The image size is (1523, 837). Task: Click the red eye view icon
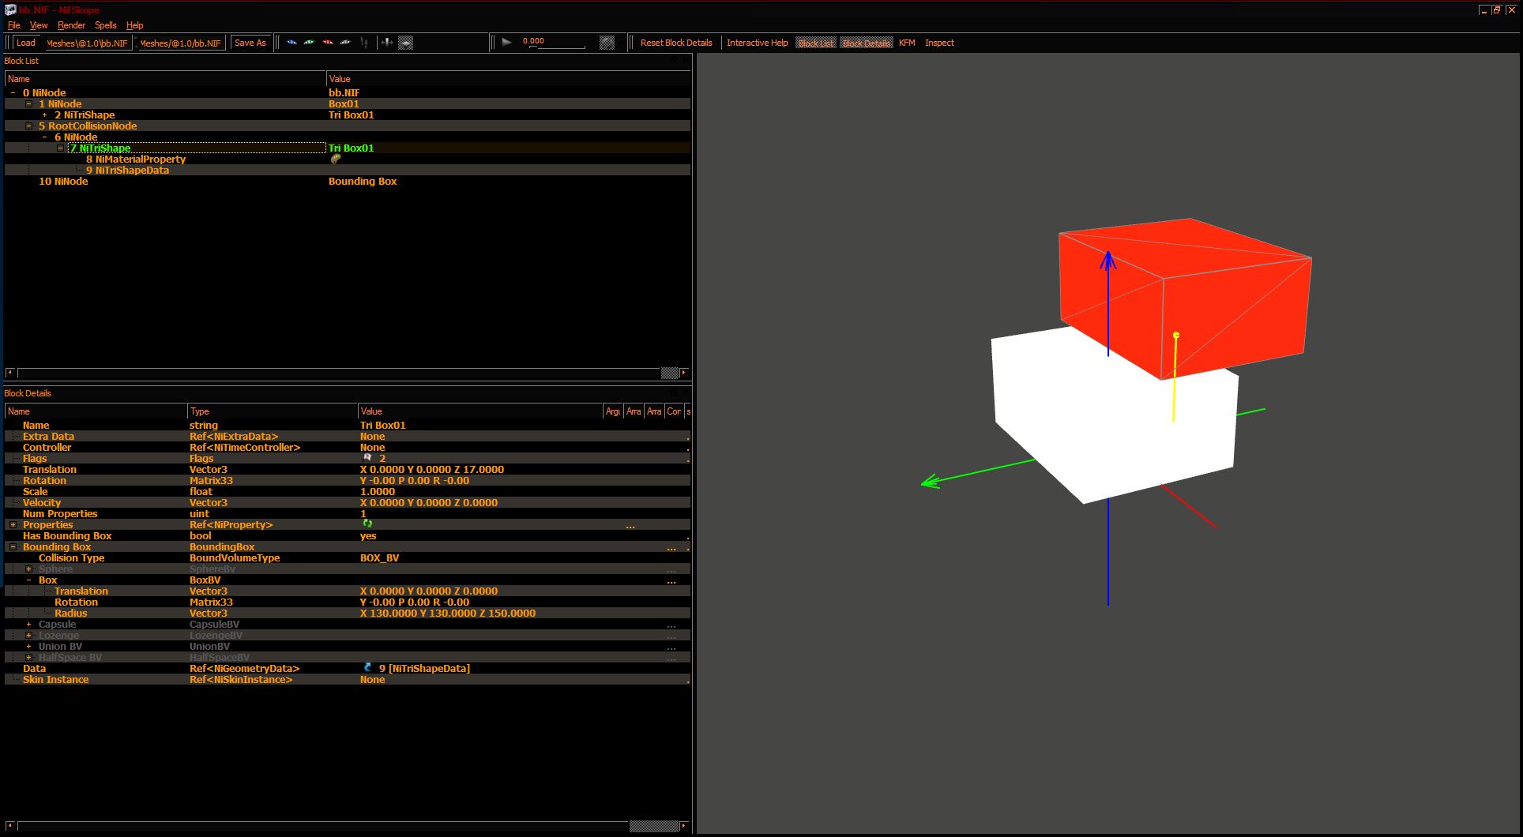click(327, 43)
